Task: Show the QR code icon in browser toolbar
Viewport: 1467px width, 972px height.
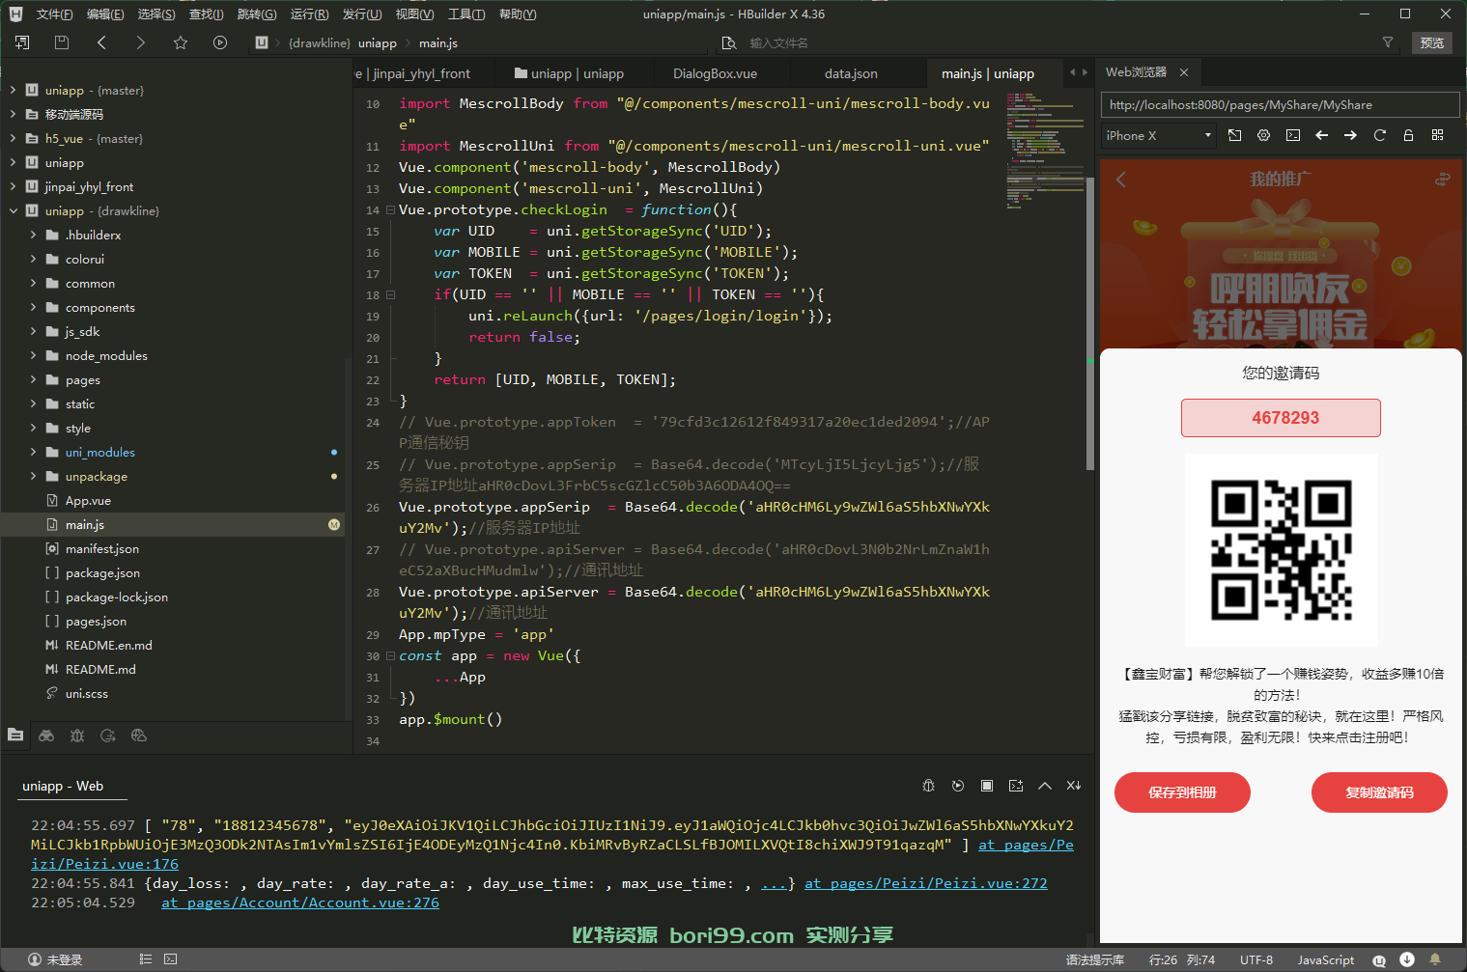Action: 1438,135
